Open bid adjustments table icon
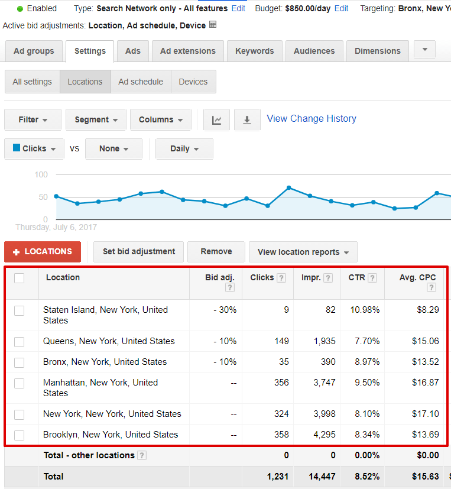The height and width of the screenshot is (489, 451). pos(213,25)
